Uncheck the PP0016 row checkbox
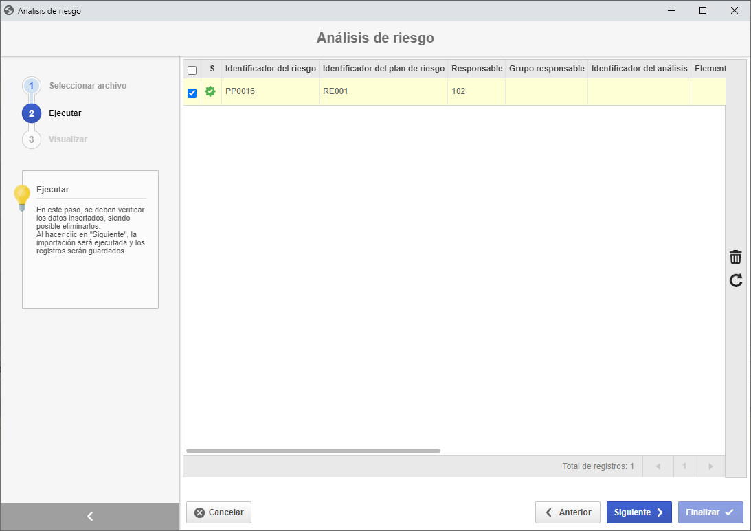This screenshot has height=531, width=751. pos(192,93)
